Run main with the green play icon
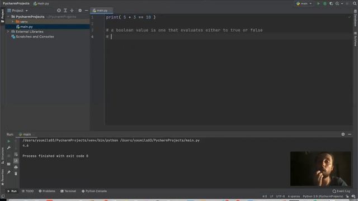 [x=318, y=3]
